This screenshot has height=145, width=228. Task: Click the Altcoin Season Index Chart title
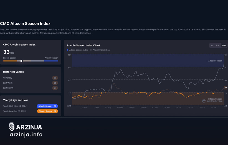(x=83, y=46)
